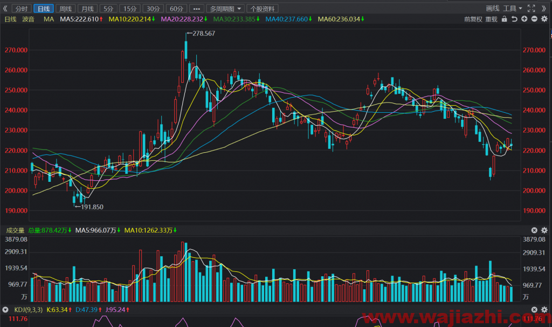Toggle fullscreen chart view icon

coord(531,8)
